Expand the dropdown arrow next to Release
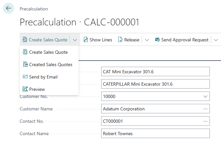 click(147, 40)
